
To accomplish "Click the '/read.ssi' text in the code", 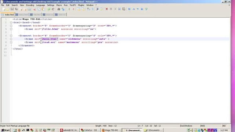I will 48,42.
